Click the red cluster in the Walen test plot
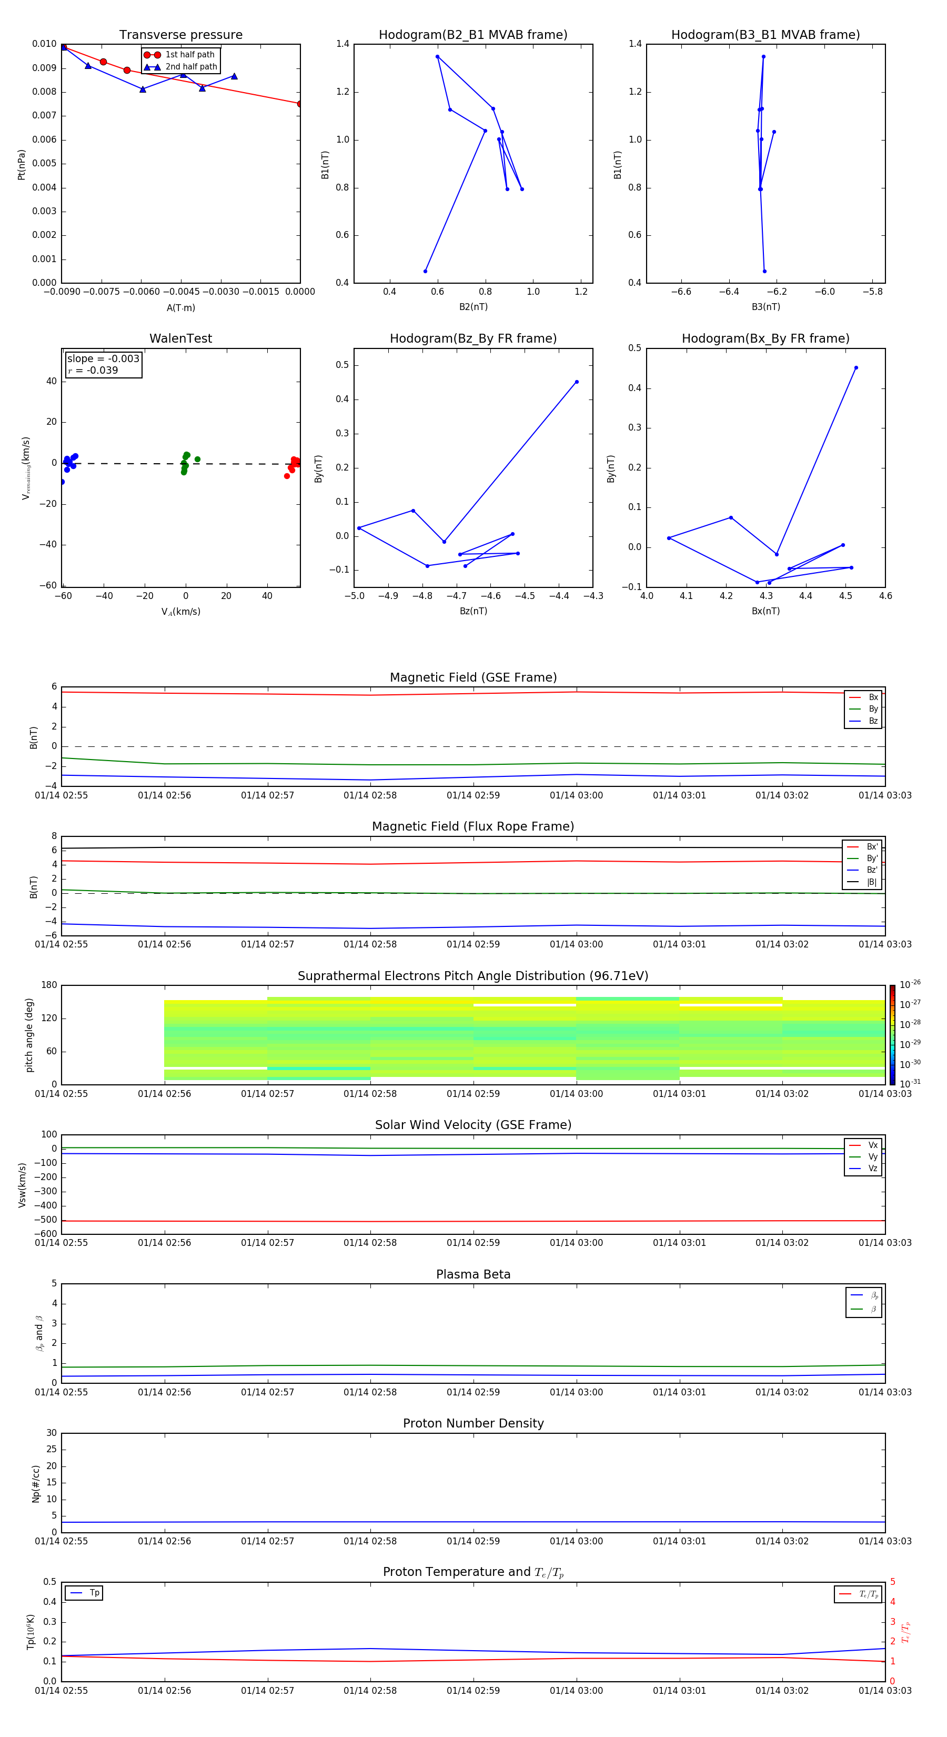 tap(293, 466)
